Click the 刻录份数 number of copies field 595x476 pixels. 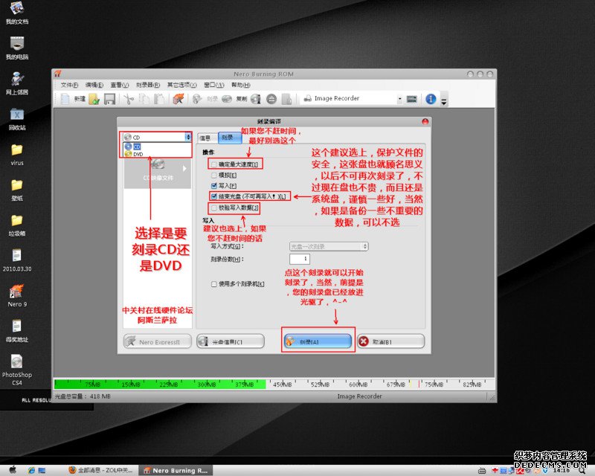[x=300, y=259]
